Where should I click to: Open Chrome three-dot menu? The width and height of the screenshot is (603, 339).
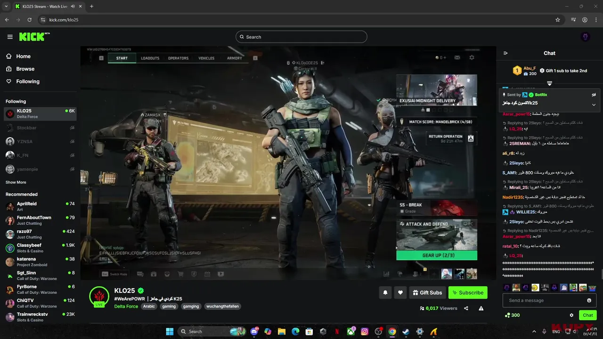[x=595, y=20]
